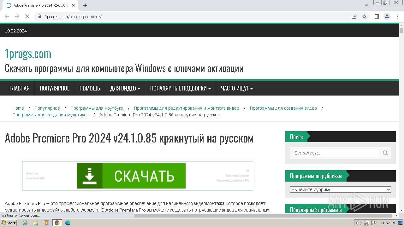This screenshot has height=227, width=404.
Task: Click the Популярное breadcrumb link
Action: (47, 108)
